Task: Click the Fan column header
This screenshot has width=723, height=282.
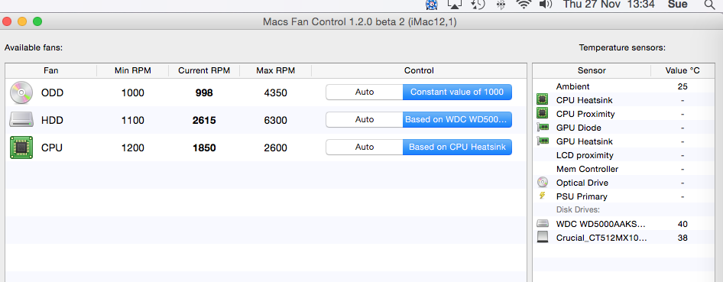Action: (50, 70)
